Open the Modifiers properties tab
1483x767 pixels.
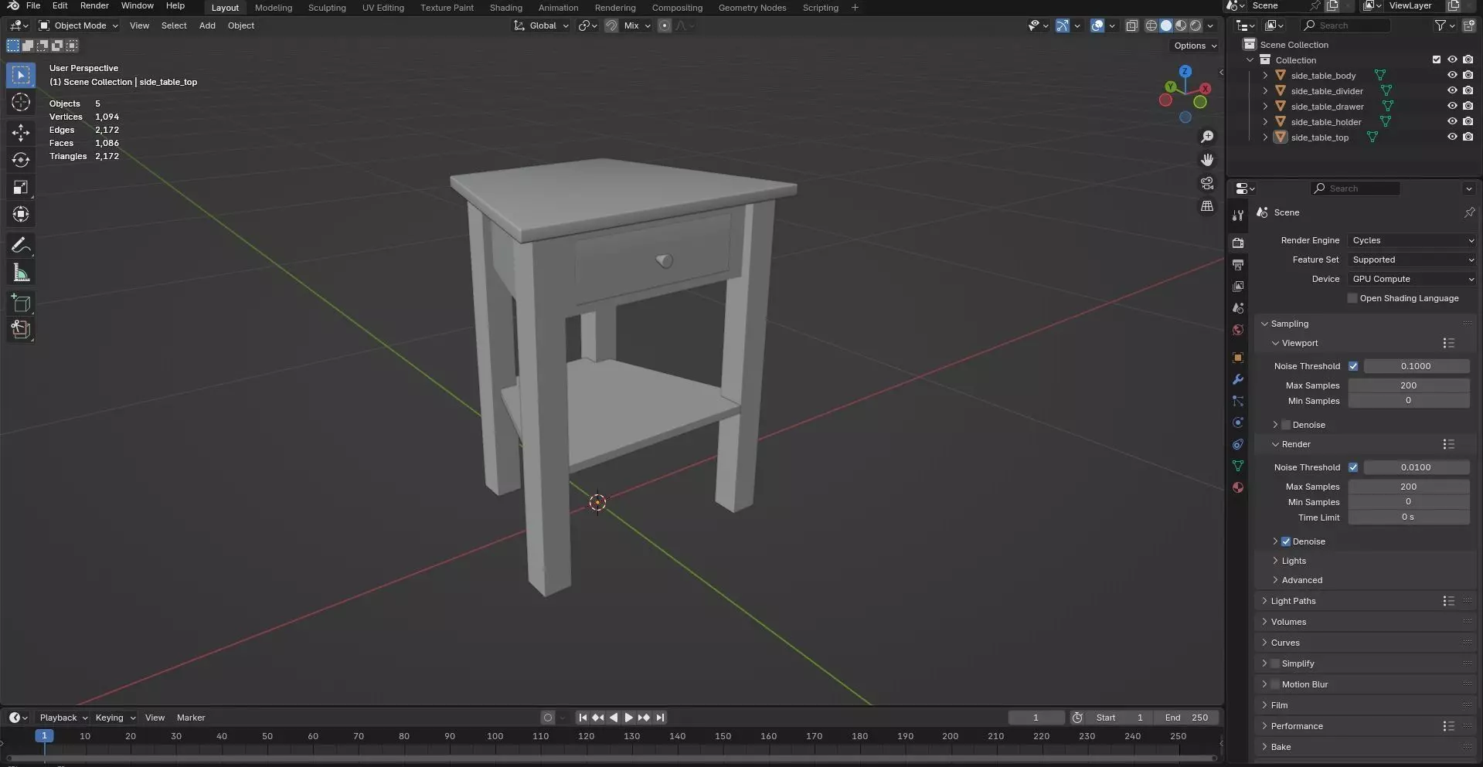(x=1238, y=379)
